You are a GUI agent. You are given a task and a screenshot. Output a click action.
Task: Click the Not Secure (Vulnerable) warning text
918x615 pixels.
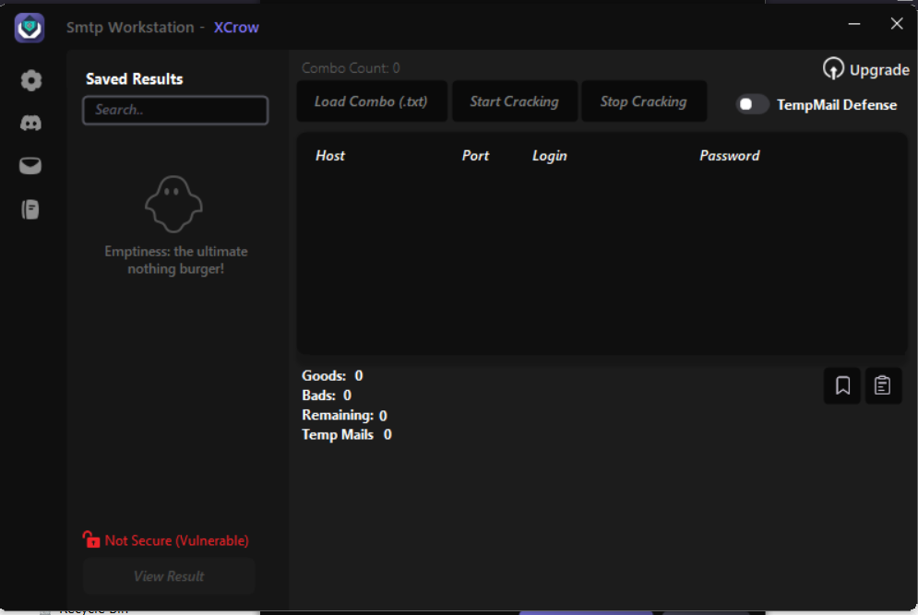(x=177, y=540)
